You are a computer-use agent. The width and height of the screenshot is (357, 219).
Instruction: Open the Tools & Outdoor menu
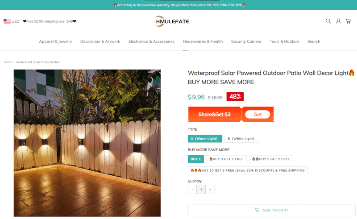pyautogui.click(x=284, y=41)
